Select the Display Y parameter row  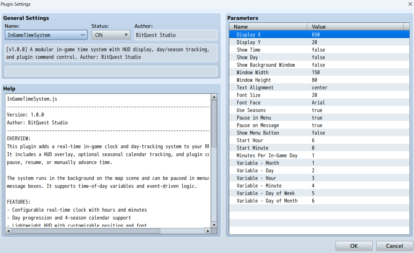tap(319, 42)
